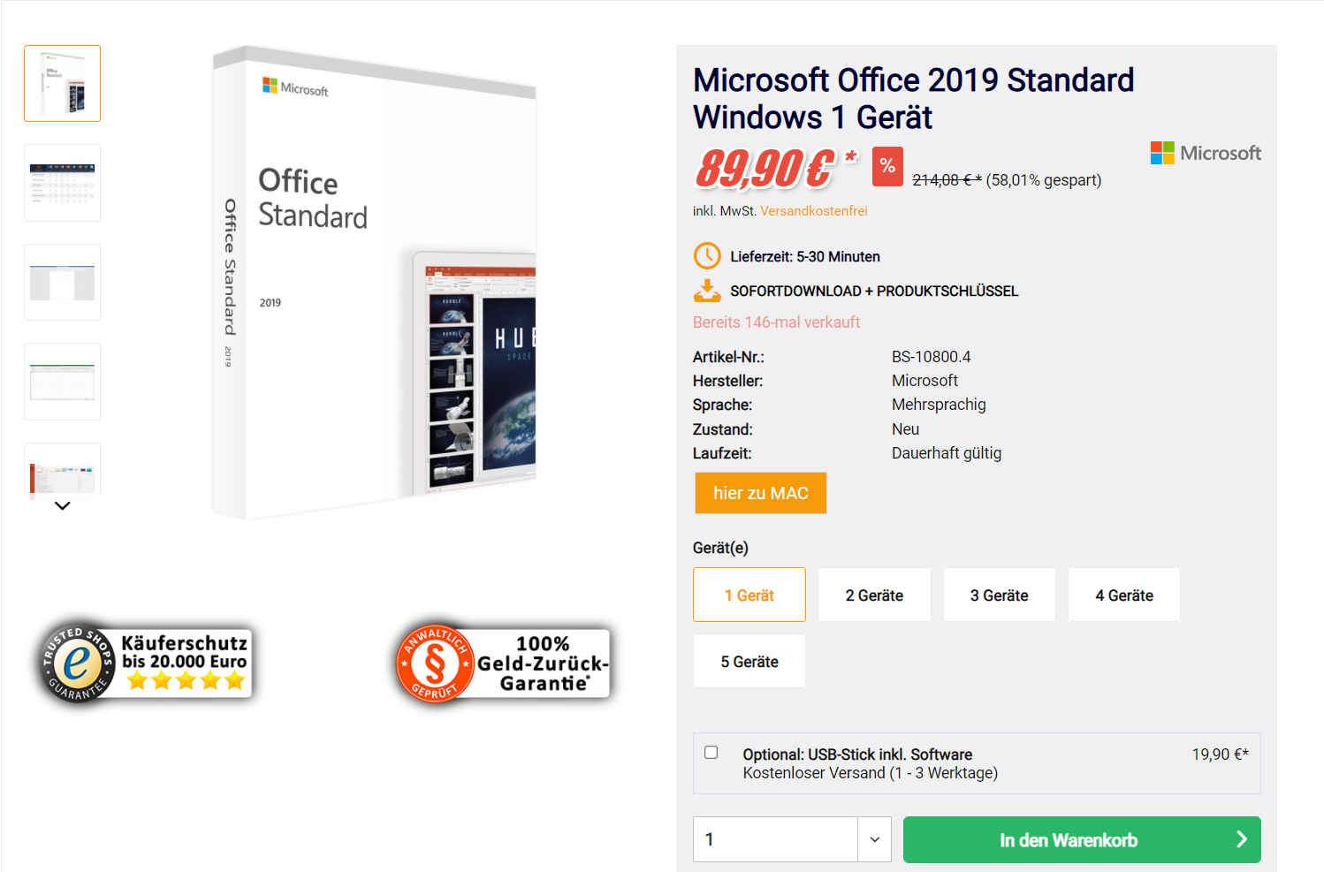Select the 4 Geräte variant
Viewport: 1324px width, 872px height.
pyautogui.click(x=1124, y=595)
